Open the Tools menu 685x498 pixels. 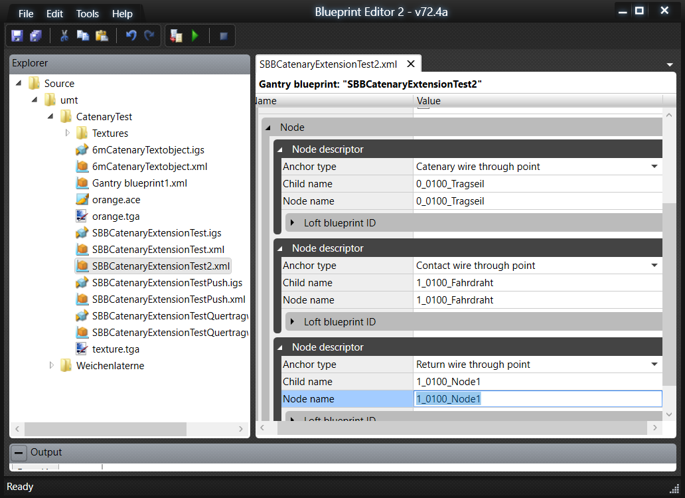click(x=87, y=14)
